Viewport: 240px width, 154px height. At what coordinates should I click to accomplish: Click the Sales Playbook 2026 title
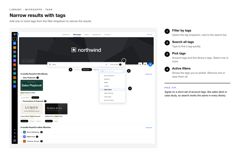tap(28, 93)
